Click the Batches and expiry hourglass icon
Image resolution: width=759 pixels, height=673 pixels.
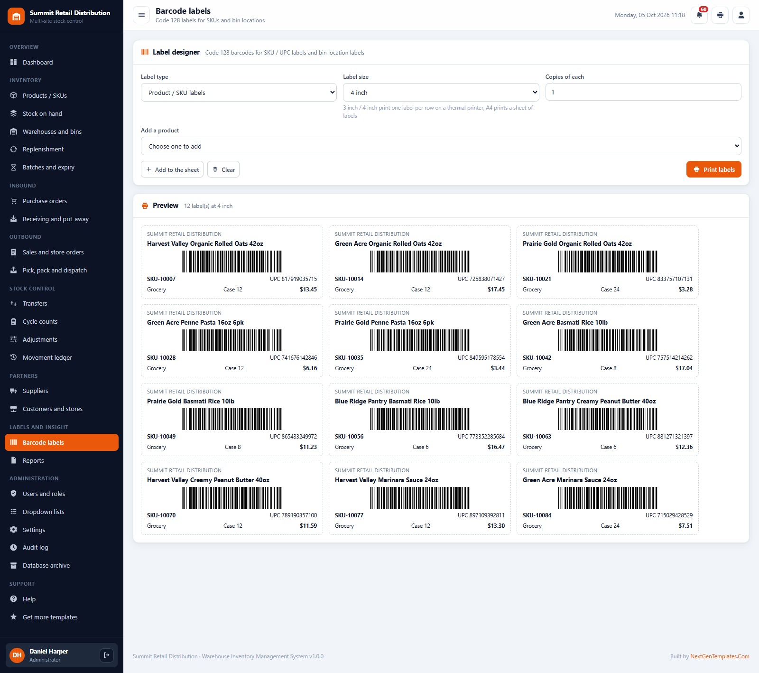(14, 167)
